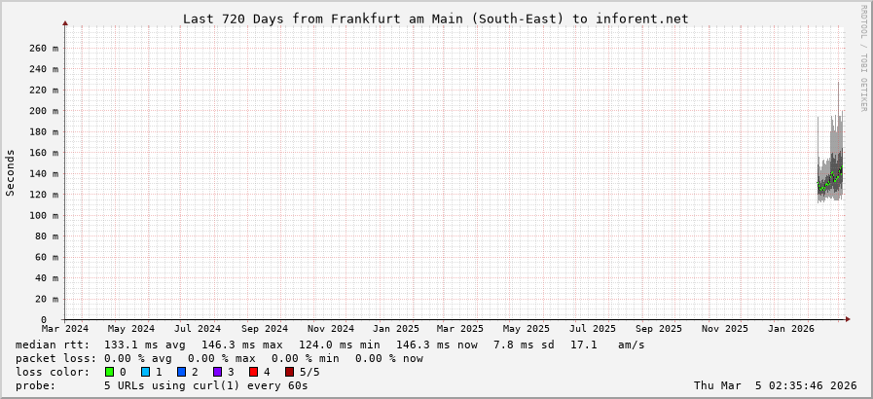Click the green loss color swatch for 0
This screenshot has width=873, height=399.
click(109, 372)
